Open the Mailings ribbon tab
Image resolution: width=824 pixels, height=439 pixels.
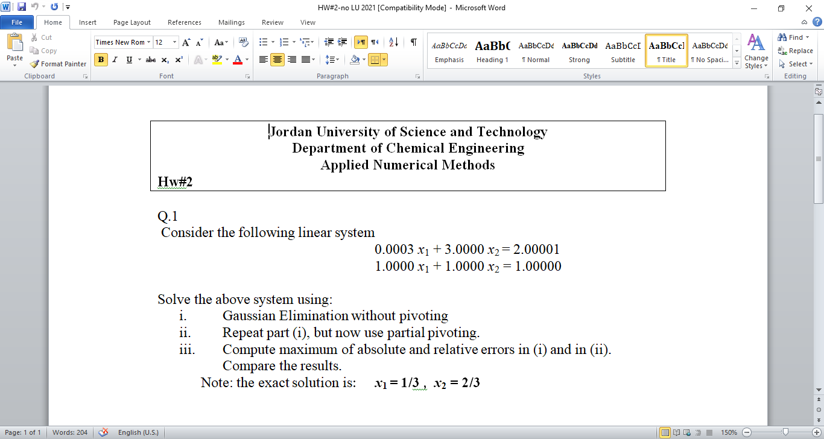231,22
